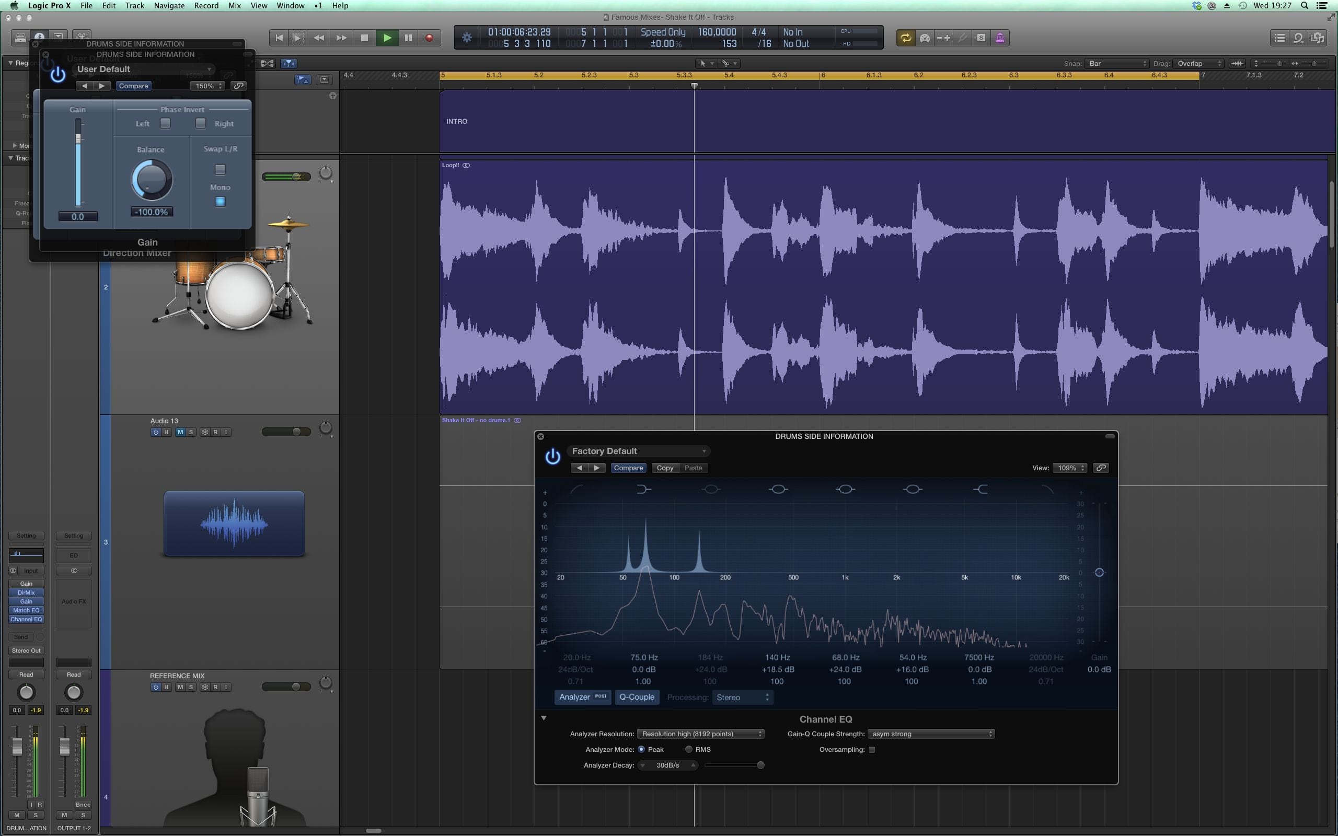
Task: Toggle Waveform Zoom button in tracks toolbar
Action: 1237,63
